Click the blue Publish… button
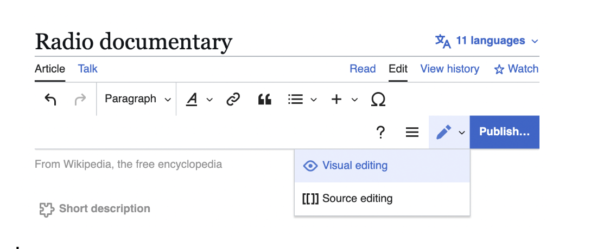 tap(505, 132)
